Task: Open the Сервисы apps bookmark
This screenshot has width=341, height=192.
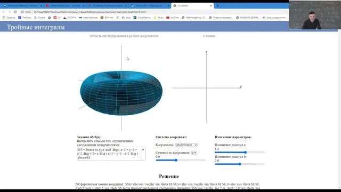Action: [x=9, y=18]
